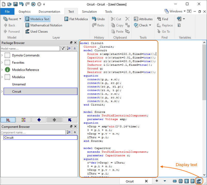Toggle tree view mode in Package Browser
The height and width of the screenshot is (185, 207).
point(8,120)
